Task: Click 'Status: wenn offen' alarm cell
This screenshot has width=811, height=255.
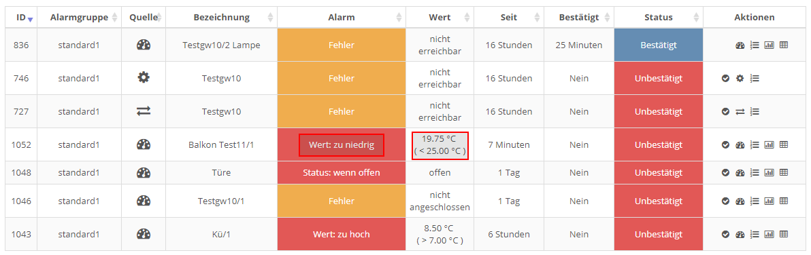Action: [x=342, y=172]
